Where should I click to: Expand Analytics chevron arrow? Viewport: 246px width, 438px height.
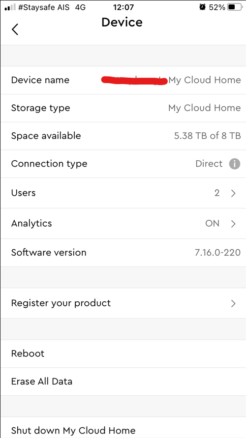tap(233, 224)
